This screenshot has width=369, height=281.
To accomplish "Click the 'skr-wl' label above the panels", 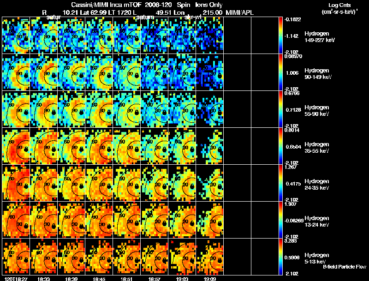I will click(x=193, y=17).
